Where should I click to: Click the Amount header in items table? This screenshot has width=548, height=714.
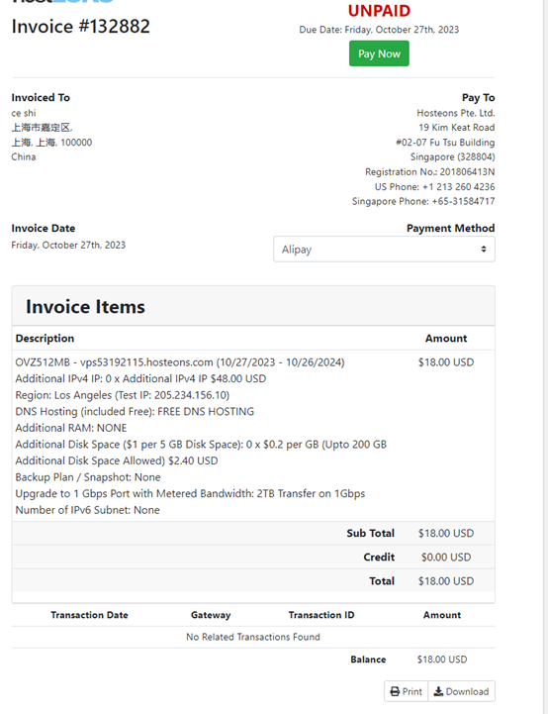pyautogui.click(x=446, y=339)
